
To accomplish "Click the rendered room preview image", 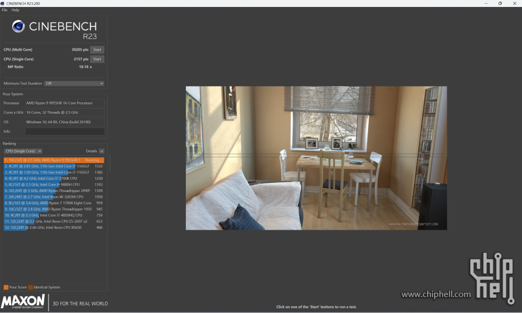I will (x=316, y=158).
